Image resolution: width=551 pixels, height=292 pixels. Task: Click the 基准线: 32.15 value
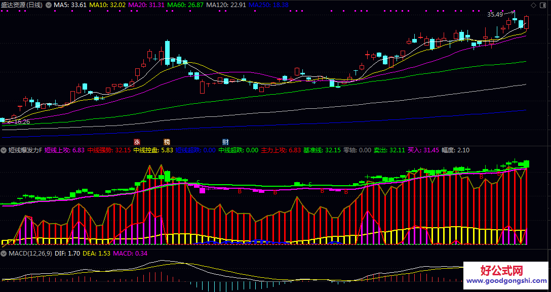pos(322,150)
